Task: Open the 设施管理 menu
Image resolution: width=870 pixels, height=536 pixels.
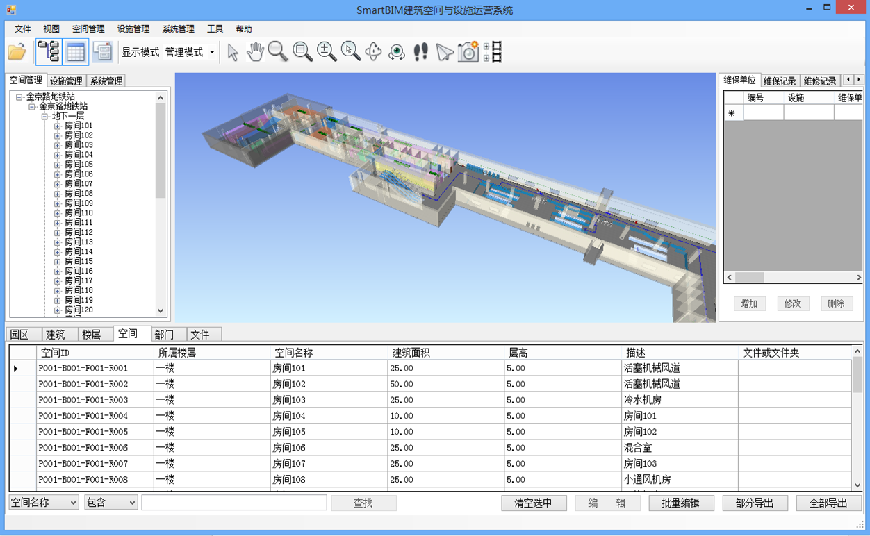Action: (133, 29)
